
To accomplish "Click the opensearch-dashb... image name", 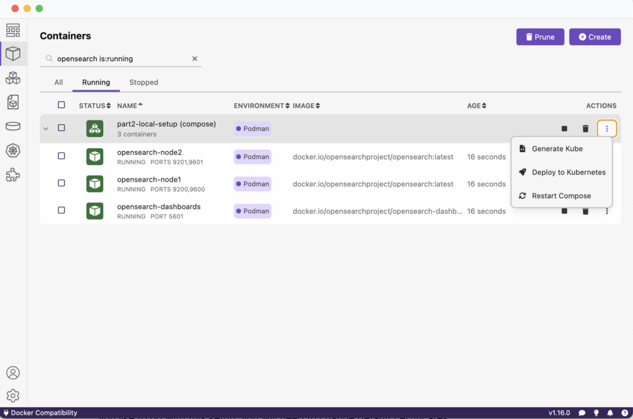I will (x=378, y=211).
